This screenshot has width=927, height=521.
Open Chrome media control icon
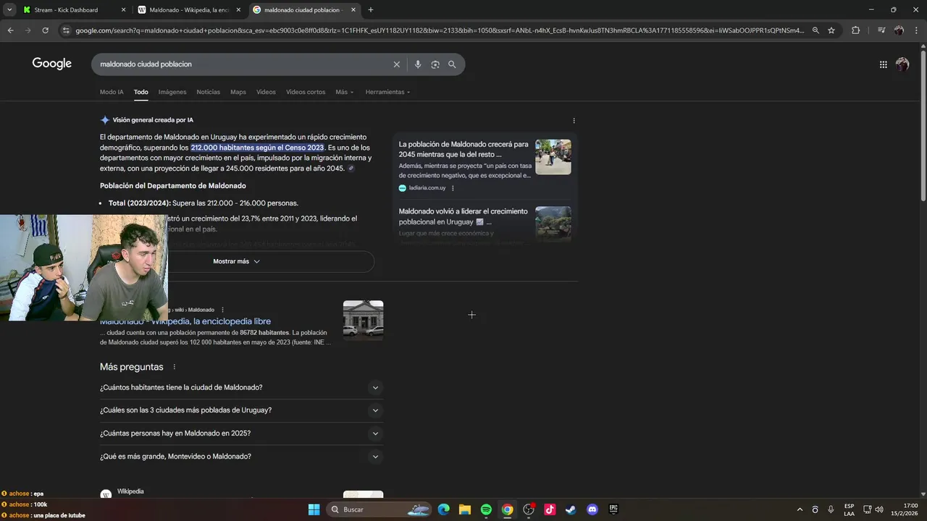881,30
